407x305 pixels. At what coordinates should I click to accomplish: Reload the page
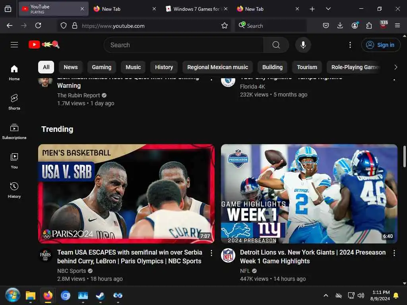tap(38, 25)
